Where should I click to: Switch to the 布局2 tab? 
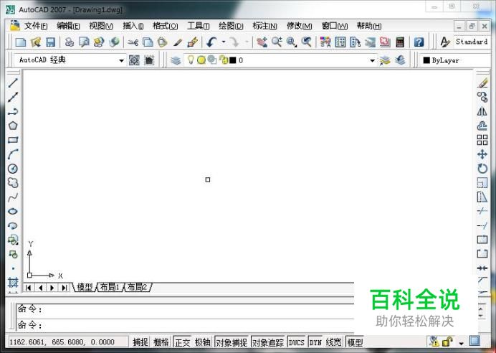[x=138, y=287]
